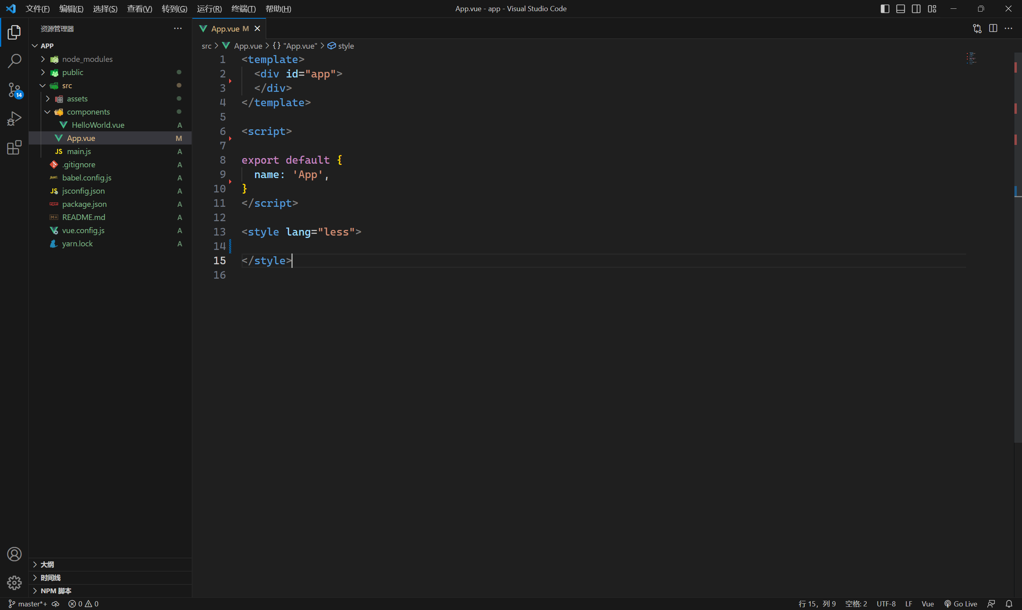Open package.json file
The image size is (1022, 610).
[110, 204]
